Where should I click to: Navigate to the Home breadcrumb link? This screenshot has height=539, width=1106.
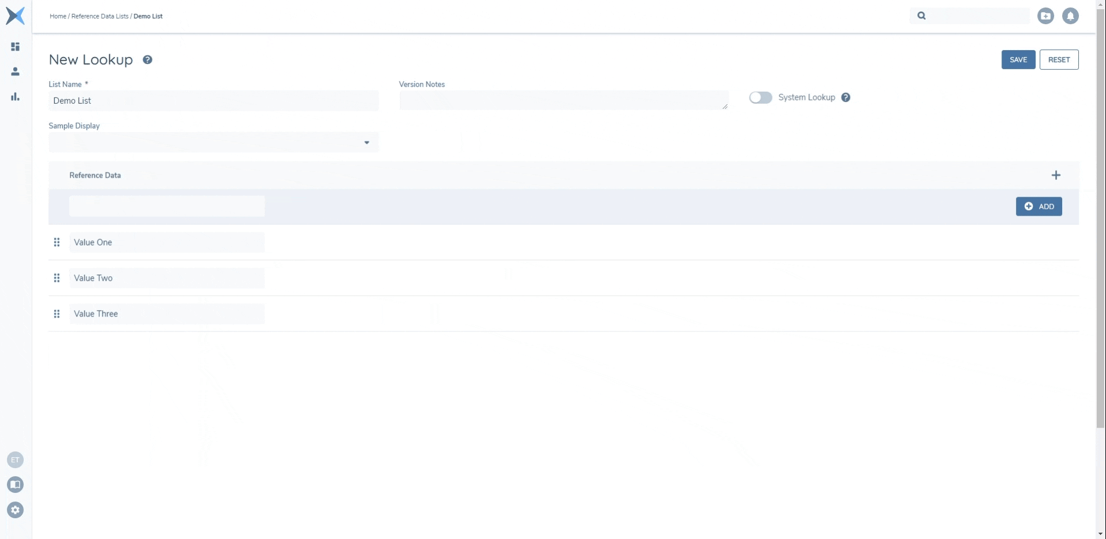coord(58,16)
